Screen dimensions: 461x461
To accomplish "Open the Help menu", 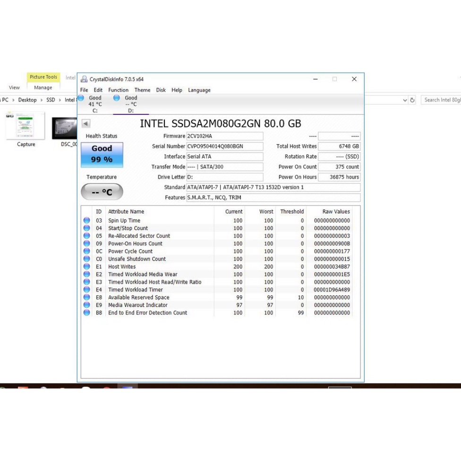I will (177, 90).
